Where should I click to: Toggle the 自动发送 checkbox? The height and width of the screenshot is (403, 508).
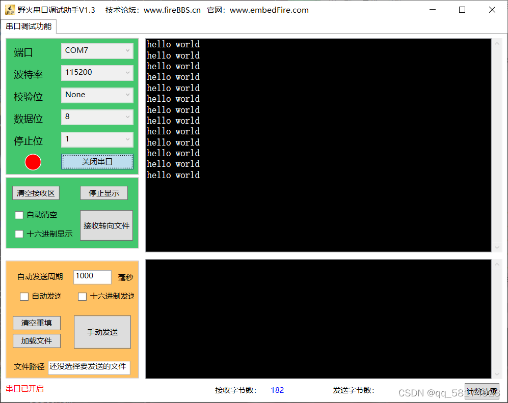(x=24, y=297)
